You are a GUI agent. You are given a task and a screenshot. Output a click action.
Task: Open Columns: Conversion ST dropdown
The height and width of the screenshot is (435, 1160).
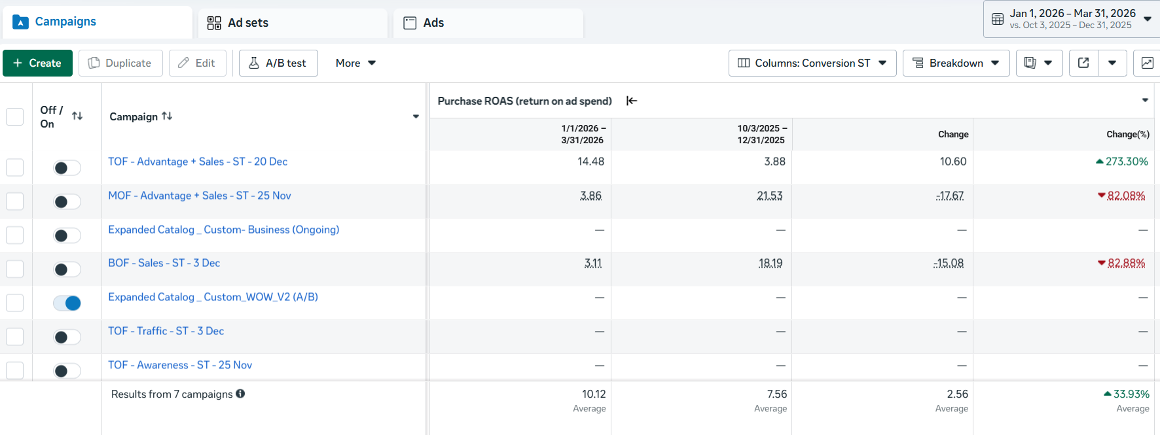coord(812,63)
